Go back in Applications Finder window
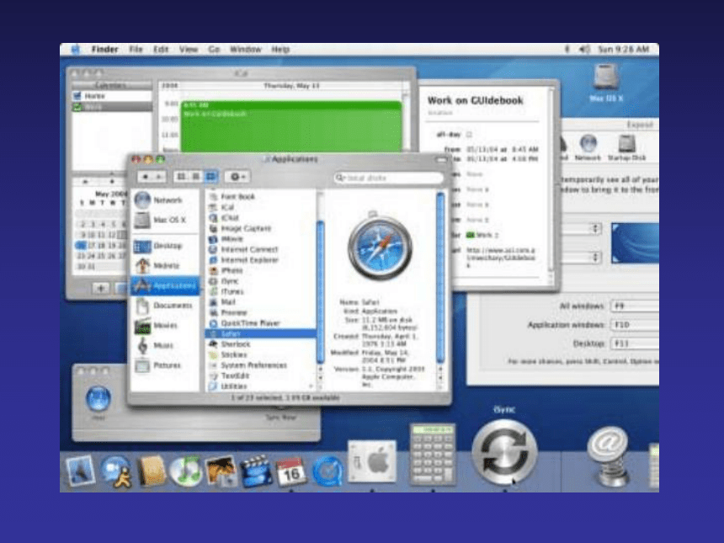Screen dimensions: 724x543 (145, 177)
